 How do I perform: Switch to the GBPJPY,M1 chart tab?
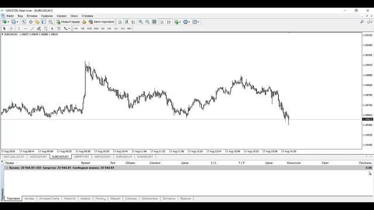coord(81,157)
